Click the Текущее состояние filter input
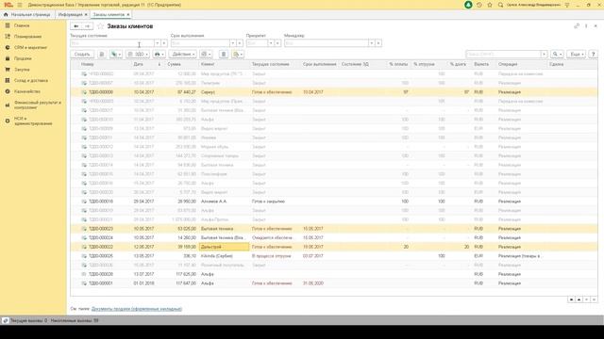 pos(111,43)
